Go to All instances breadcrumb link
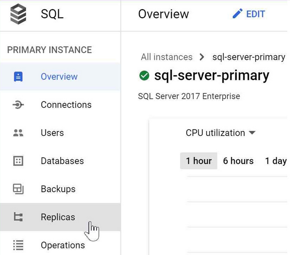The width and height of the screenshot is (290, 255). click(167, 57)
